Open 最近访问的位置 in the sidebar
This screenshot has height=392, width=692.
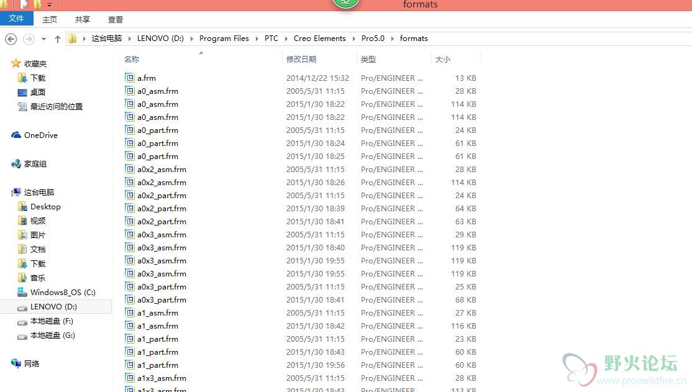click(56, 106)
